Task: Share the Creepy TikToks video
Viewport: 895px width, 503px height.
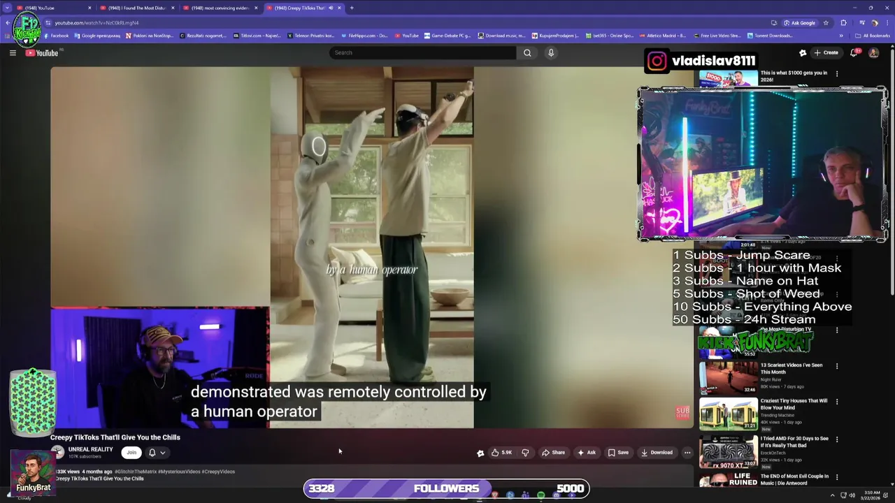Action: click(554, 453)
